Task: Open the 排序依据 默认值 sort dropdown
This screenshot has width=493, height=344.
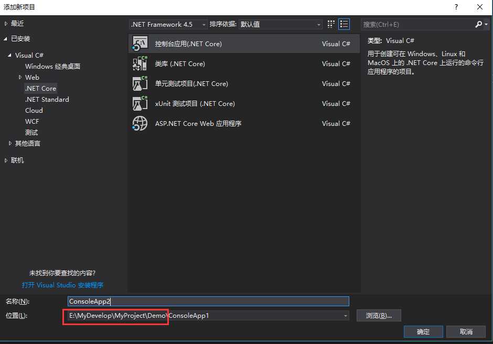Action: point(281,24)
